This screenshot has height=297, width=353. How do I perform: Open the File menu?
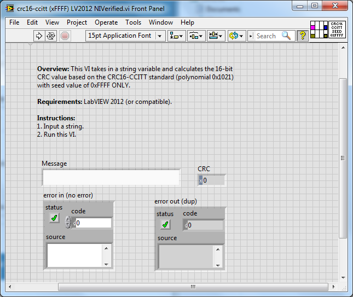point(14,22)
